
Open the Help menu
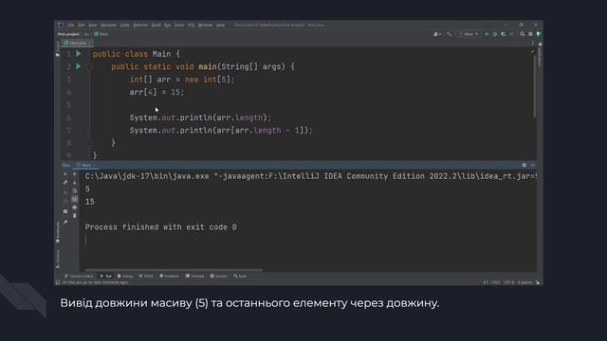pos(220,25)
